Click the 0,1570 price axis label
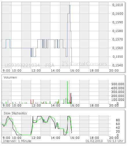This screenshot has width=130, height=147. (118, 39)
